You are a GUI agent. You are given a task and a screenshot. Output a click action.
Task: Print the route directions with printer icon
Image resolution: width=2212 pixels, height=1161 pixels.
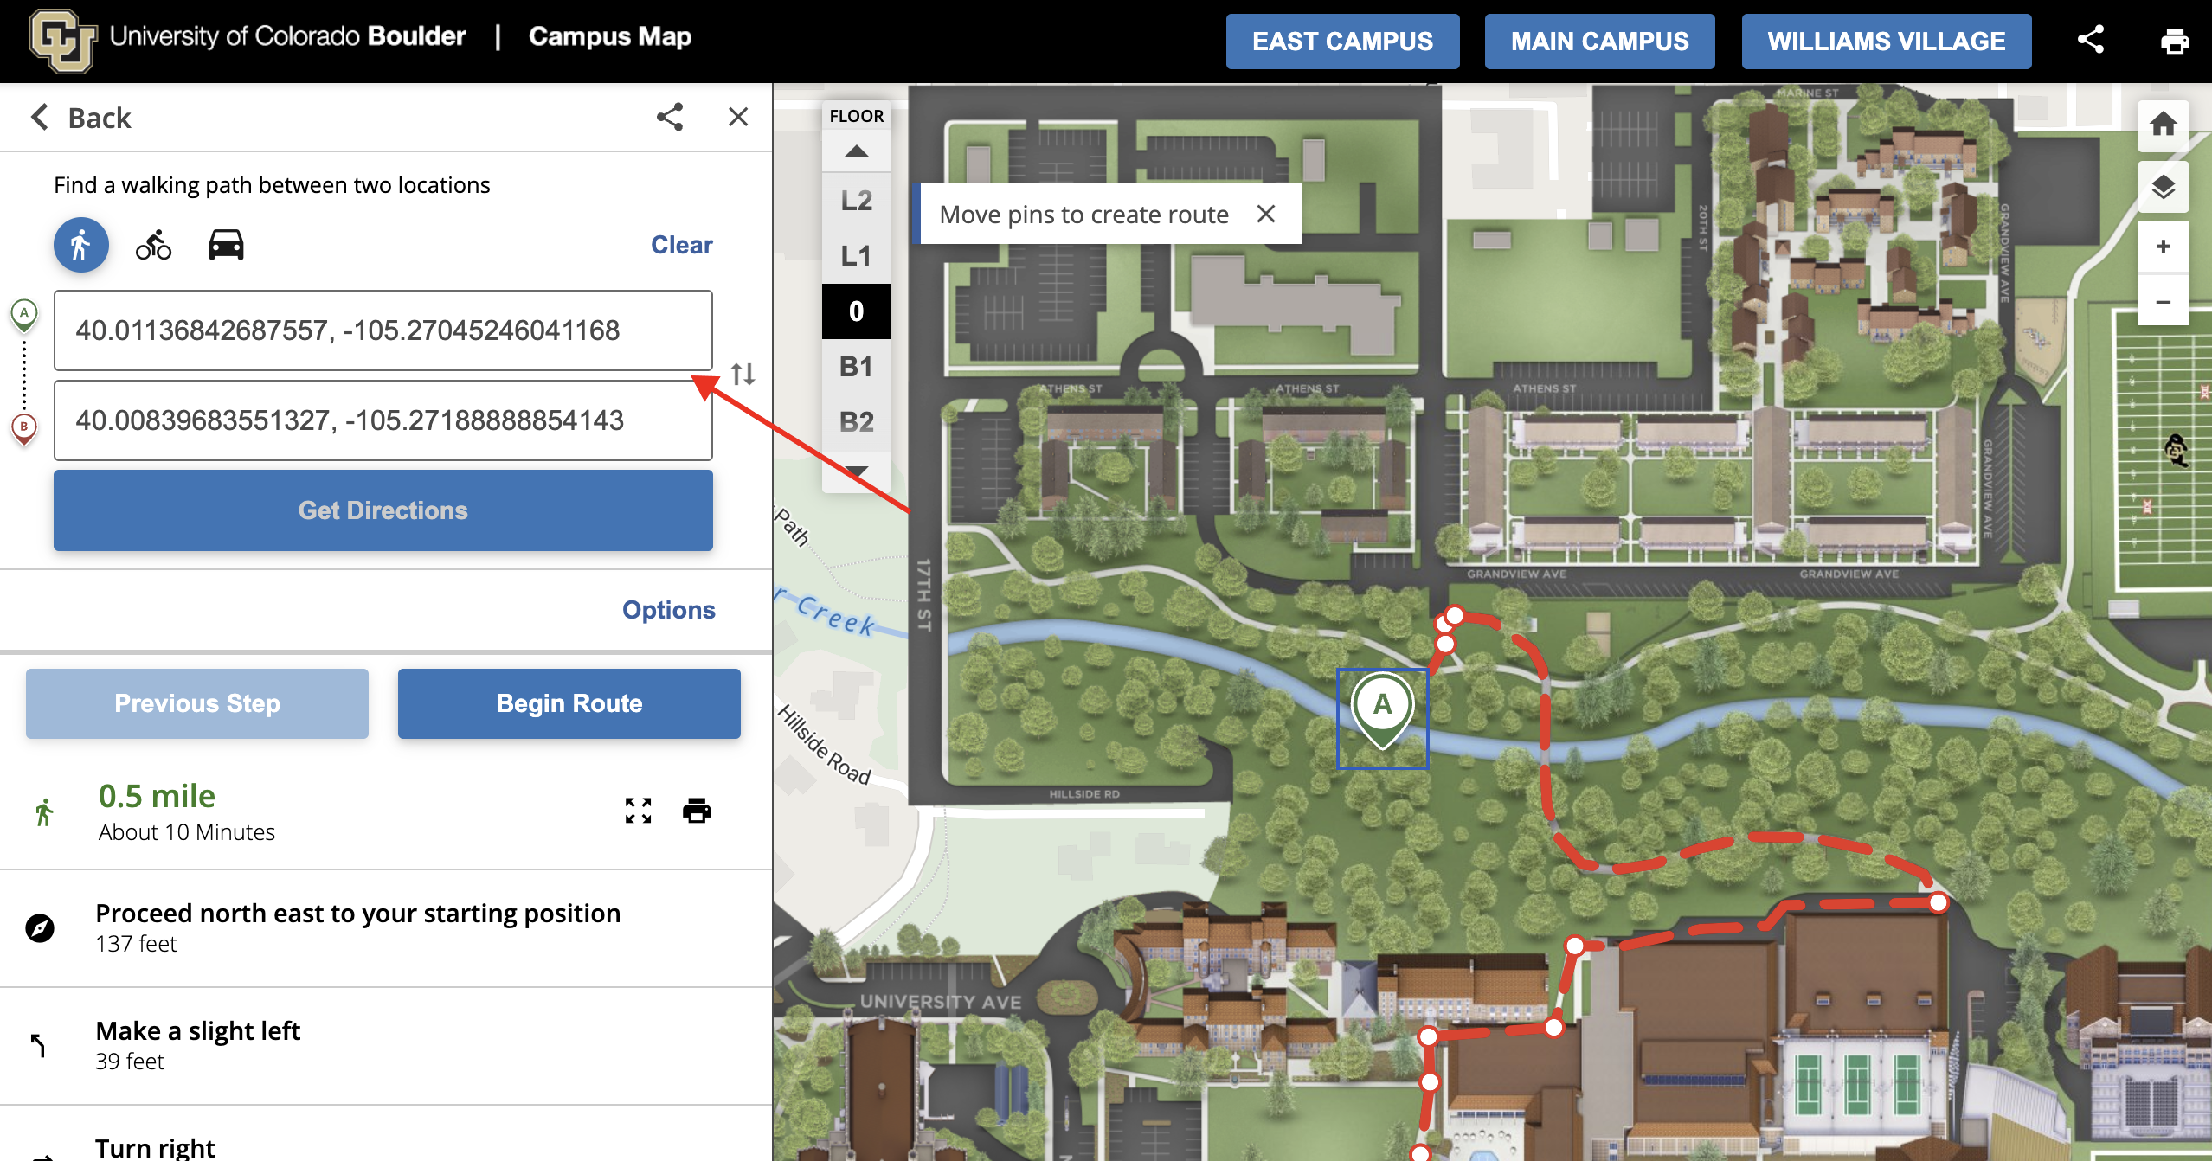[x=696, y=811]
